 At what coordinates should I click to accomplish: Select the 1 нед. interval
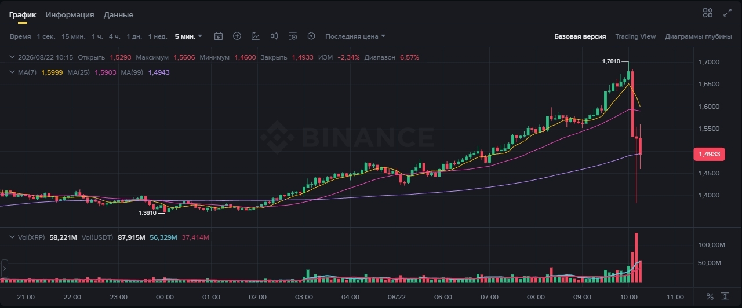tap(158, 36)
